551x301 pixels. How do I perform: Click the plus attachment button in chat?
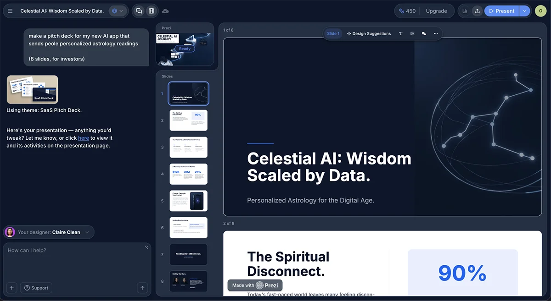click(x=12, y=288)
